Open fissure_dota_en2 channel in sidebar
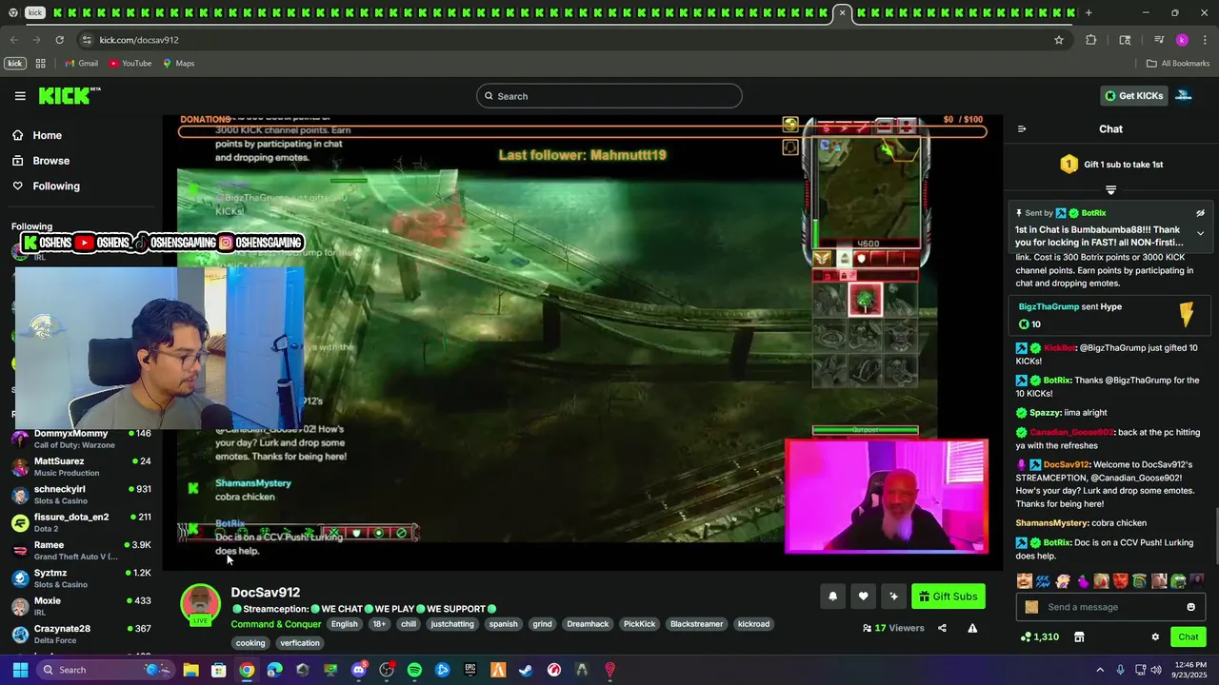 coord(81,522)
